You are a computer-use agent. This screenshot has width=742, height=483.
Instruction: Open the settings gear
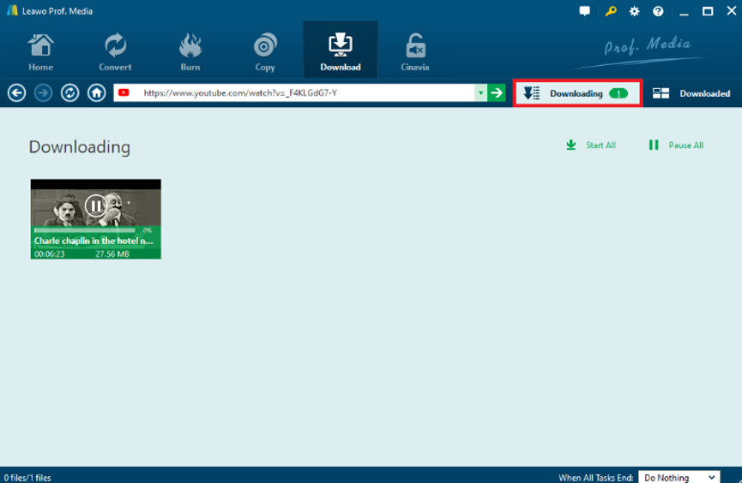[x=634, y=11]
